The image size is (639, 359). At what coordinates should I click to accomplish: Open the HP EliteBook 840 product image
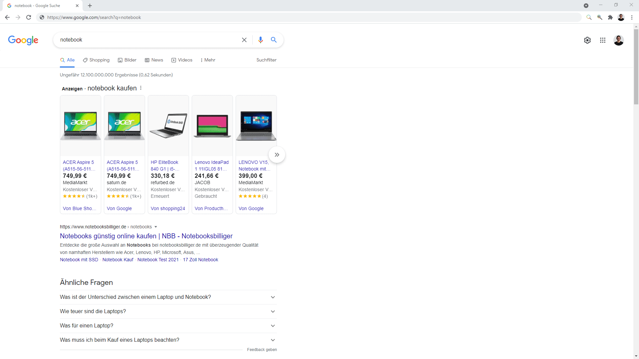point(168,126)
